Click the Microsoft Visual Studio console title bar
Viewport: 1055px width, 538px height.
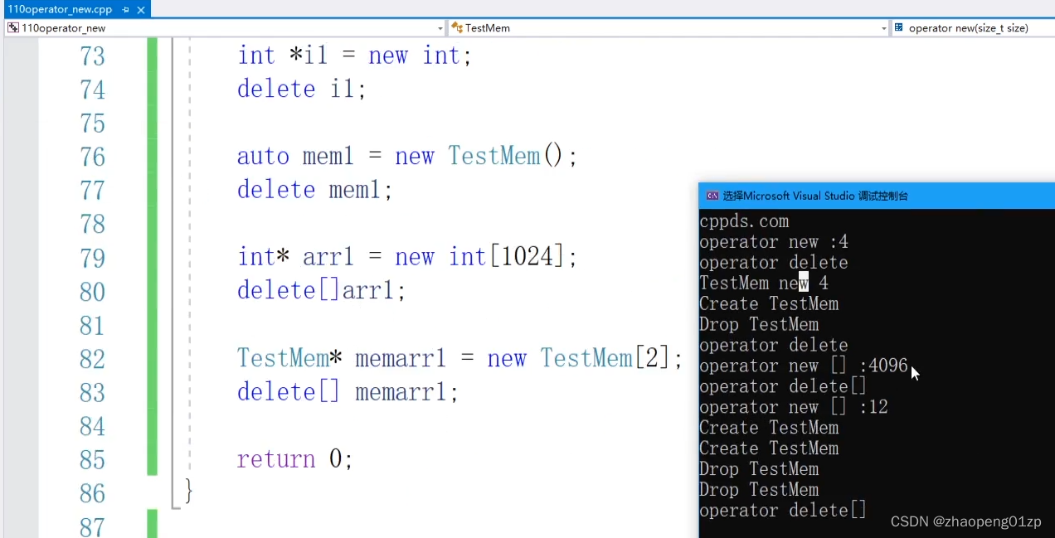(x=877, y=196)
